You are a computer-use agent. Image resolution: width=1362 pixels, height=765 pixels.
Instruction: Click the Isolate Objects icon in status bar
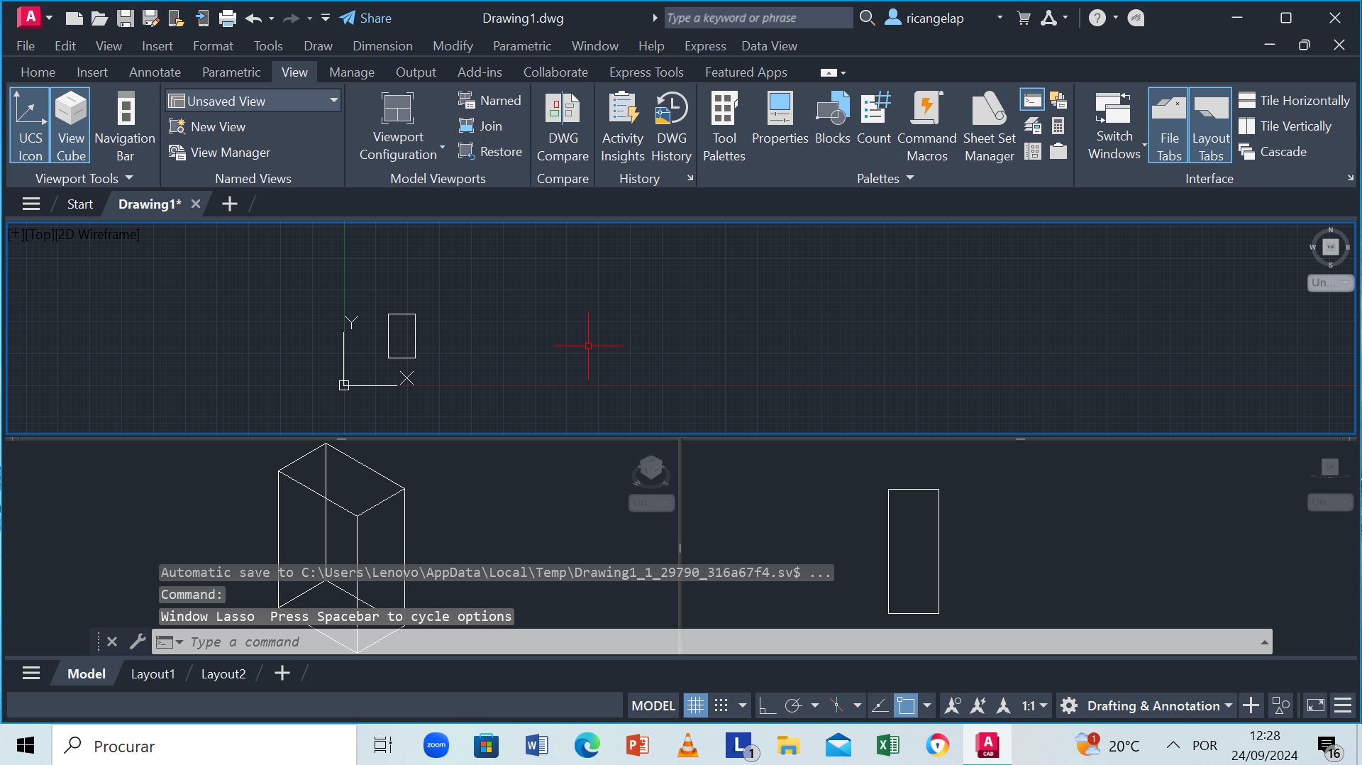(1281, 705)
